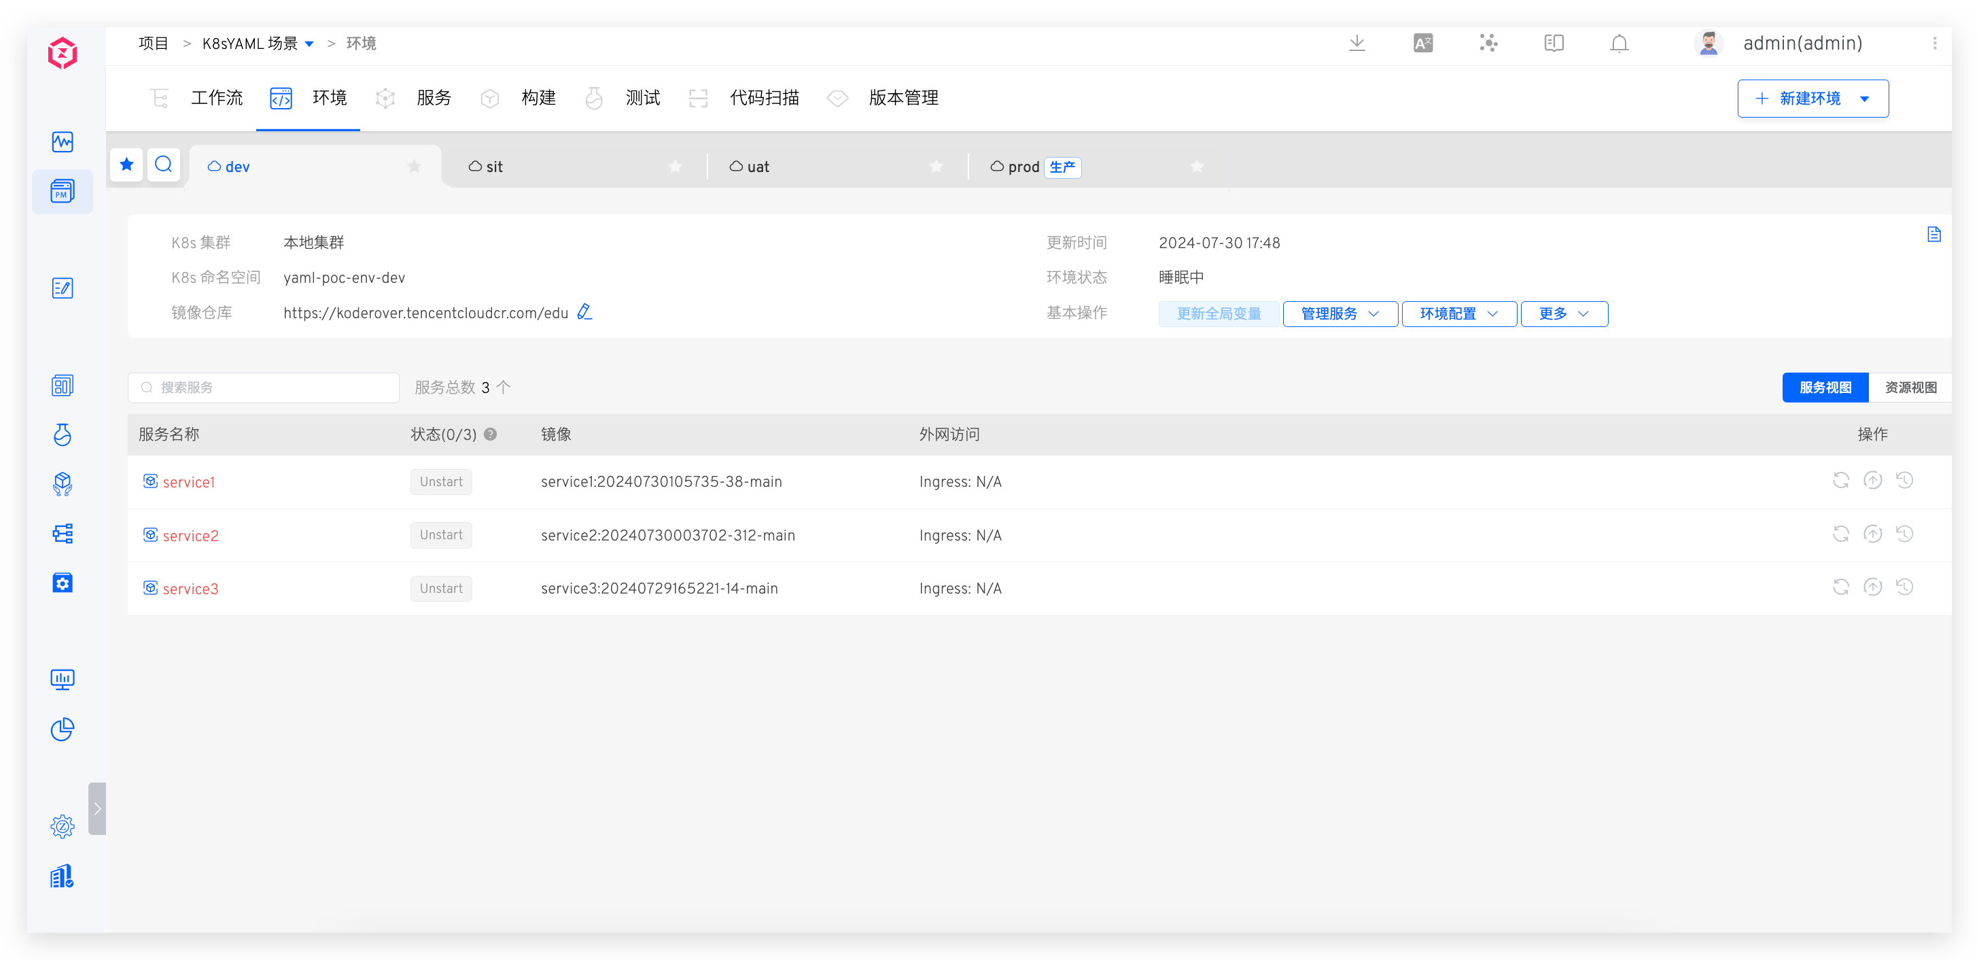Switch to 资源视图 view
Image resolution: width=1979 pixels, height=960 pixels.
[1910, 388]
